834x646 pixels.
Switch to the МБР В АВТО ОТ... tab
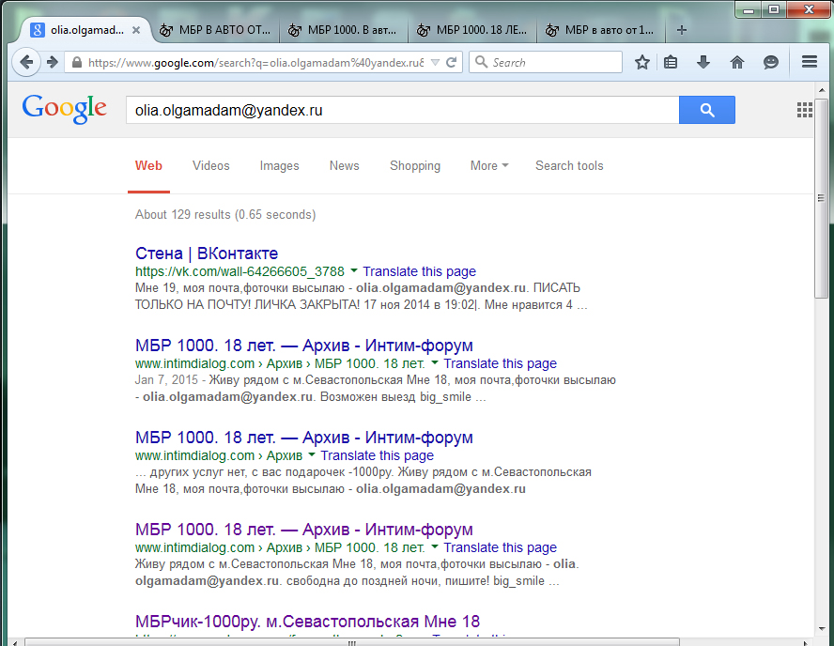215,30
